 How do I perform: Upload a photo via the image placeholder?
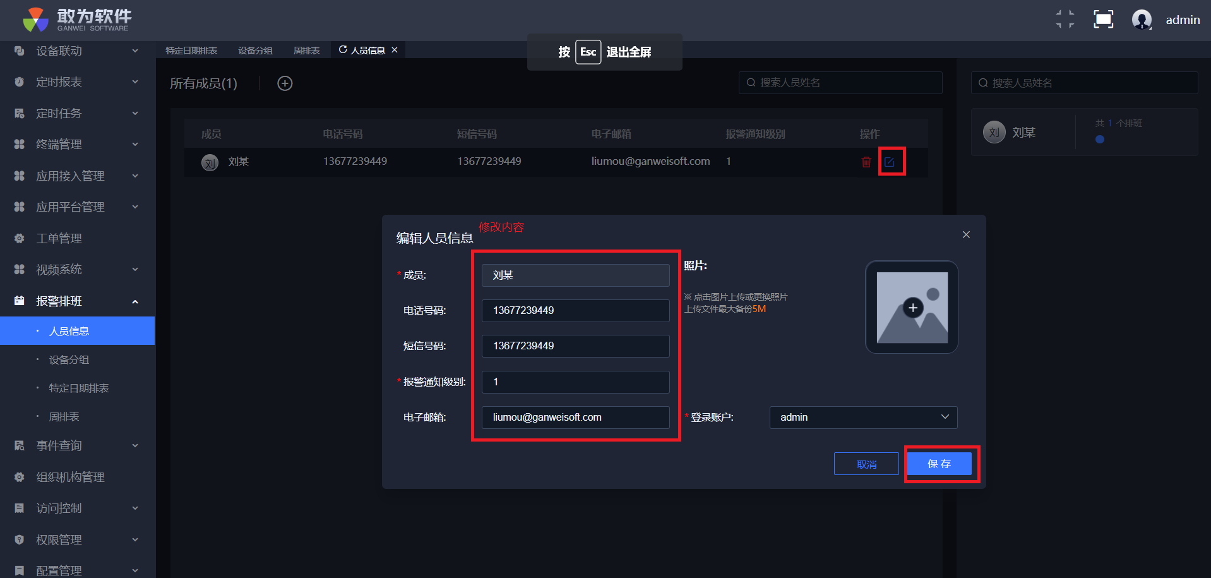point(912,307)
